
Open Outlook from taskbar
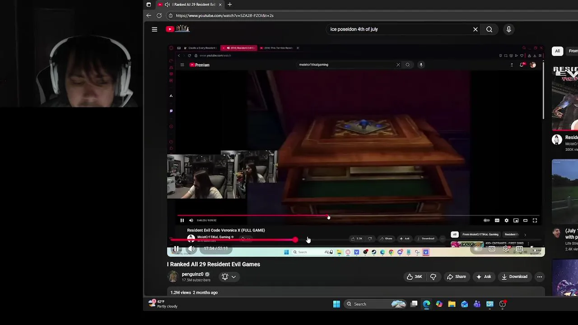pos(464,304)
